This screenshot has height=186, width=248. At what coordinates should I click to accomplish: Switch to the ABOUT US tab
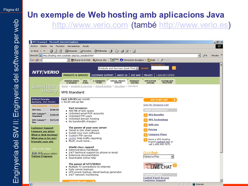coord(122,75)
